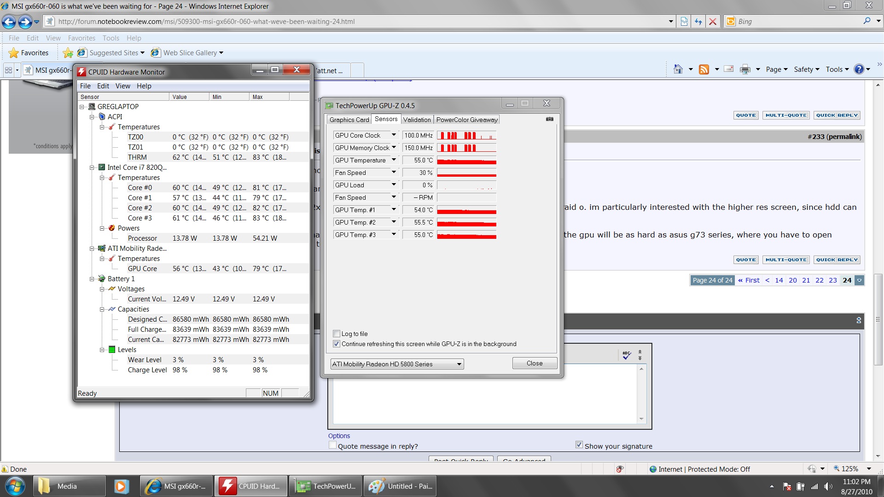884x497 pixels.
Task: Open the permalink for post #233
Action: (x=843, y=137)
